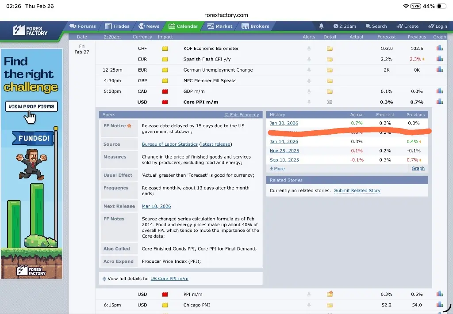Click red impact icon for Core PPI m/m
Image resolution: width=453 pixels, height=314 pixels.
(165, 102)
